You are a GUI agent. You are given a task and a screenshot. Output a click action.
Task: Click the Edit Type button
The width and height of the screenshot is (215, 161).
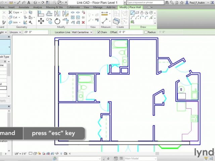[5, 57]
